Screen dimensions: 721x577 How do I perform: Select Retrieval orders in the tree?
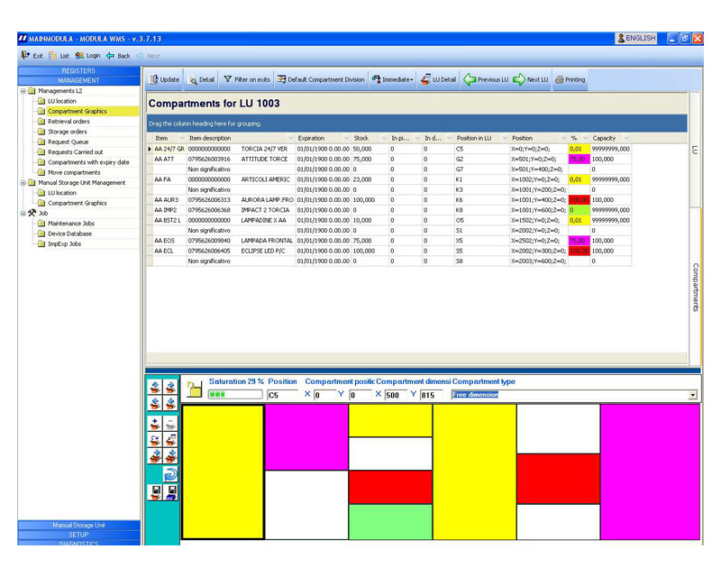pyautogui.click(x=68, y=122)
